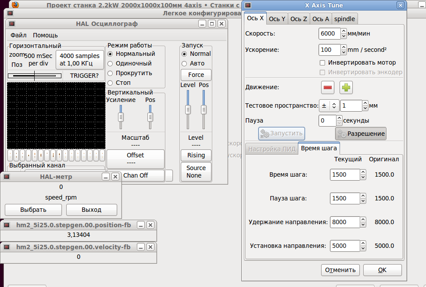Viewport: 426px width, 287px height.
Task: Click the Force trigger button
Action: (x=196, y=75)
